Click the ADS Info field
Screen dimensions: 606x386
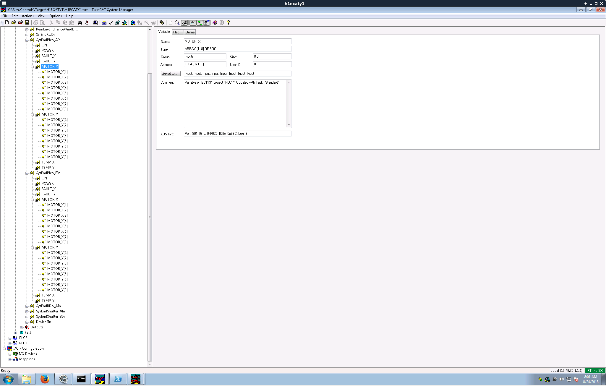(x=238, y=134)
